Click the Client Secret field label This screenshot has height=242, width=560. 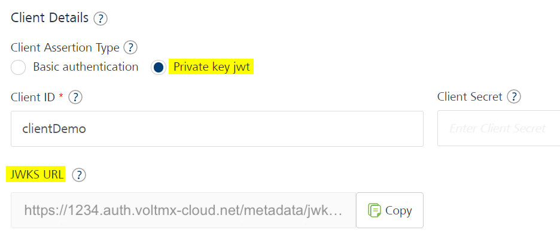[470, 96]
